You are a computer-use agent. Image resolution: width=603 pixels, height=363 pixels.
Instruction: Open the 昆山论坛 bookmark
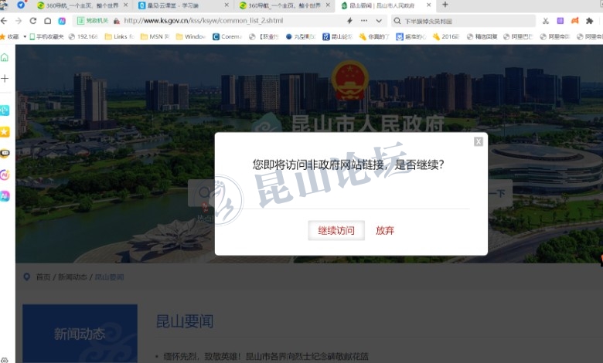[337, 36]
